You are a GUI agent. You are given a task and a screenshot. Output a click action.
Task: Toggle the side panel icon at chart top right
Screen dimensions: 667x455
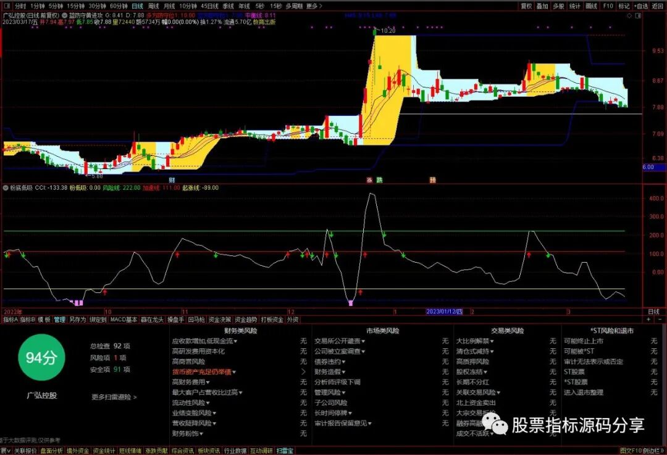(638, 15)
